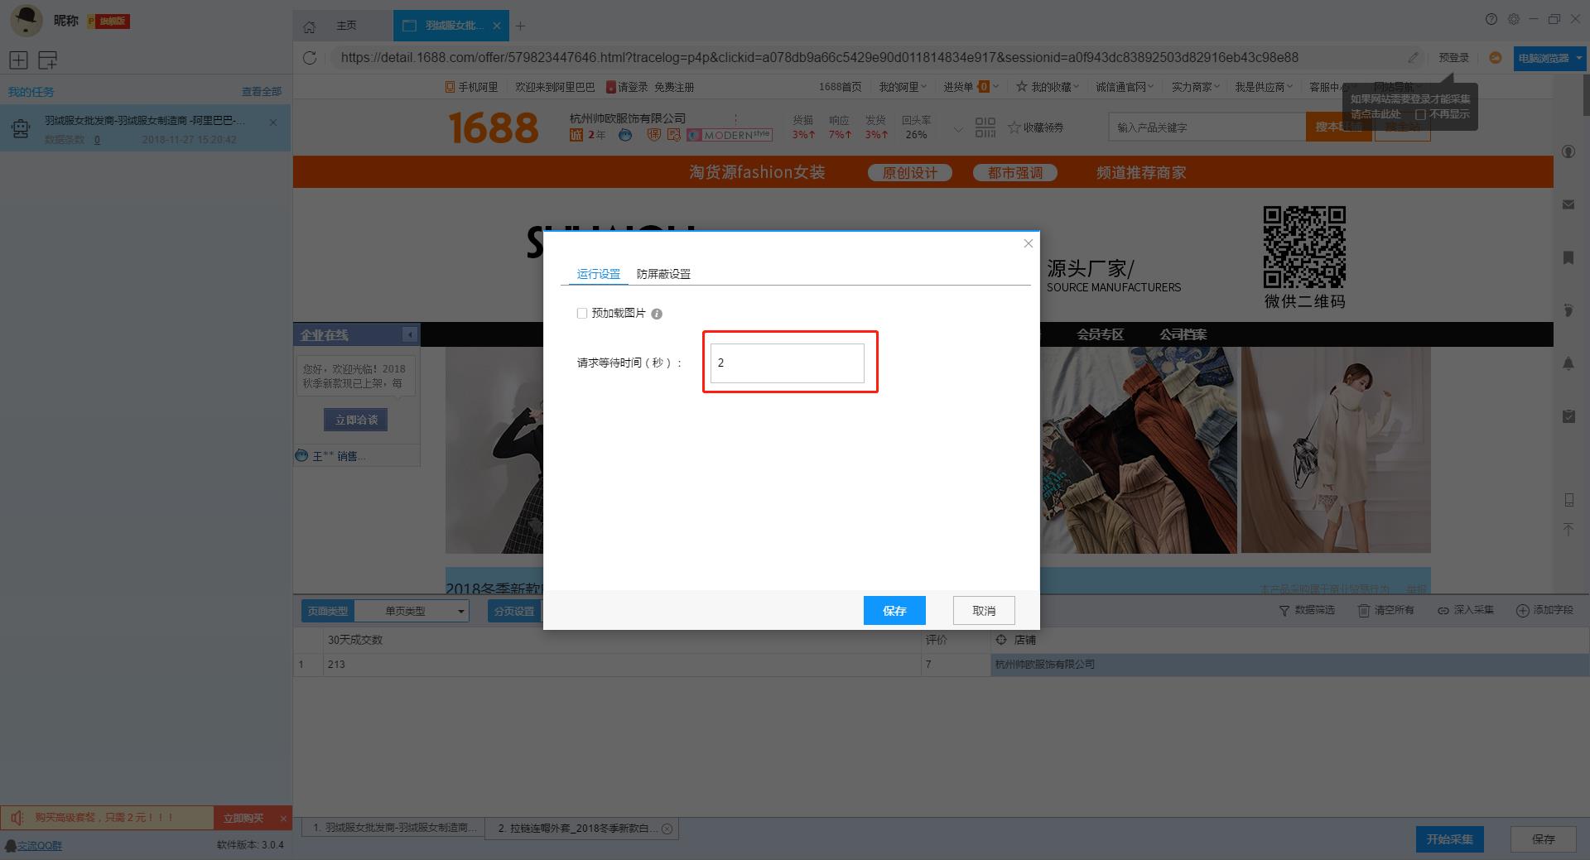
Task: Click the 深入采集 link icon
Action: click(x=1443, y=610)
